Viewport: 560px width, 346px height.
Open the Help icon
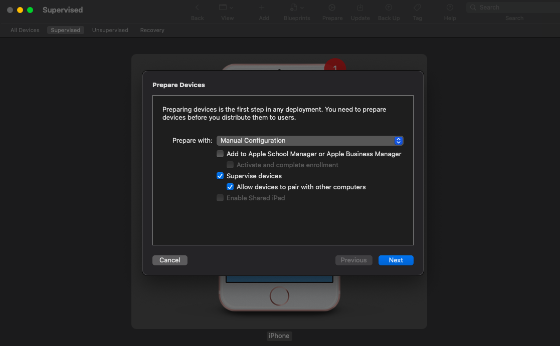(x=450, y=7)
